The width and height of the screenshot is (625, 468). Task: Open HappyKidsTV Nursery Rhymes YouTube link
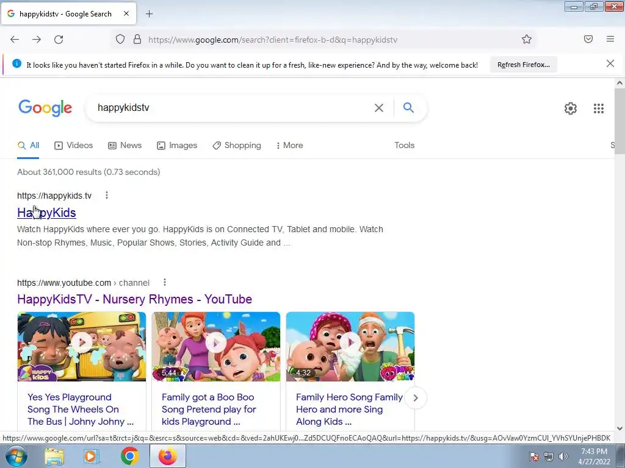134,299
